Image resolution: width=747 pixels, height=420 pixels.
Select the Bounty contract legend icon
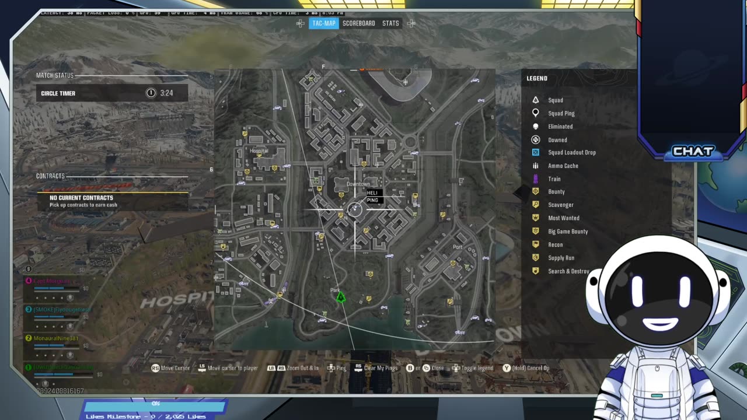pos(535,191)
